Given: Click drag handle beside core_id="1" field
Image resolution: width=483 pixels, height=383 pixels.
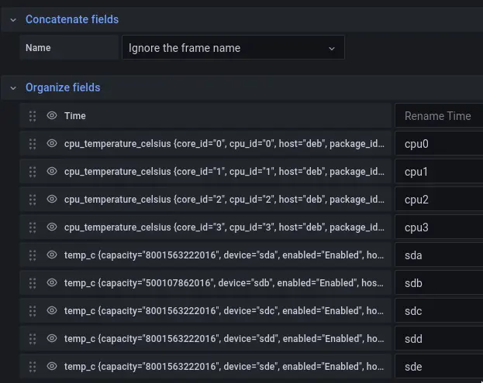Looking at the screenshot, I should click(x=33, y=172).
